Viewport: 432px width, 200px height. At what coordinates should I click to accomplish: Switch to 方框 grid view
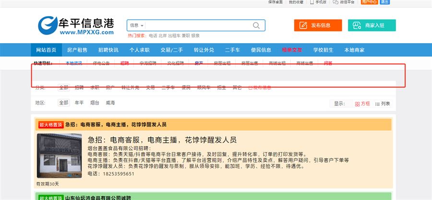362,104
